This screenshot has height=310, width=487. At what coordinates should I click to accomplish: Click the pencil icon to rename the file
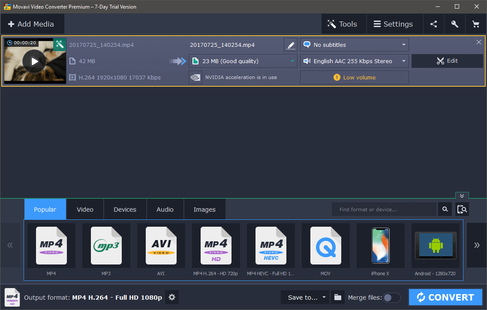coord(290,44)
